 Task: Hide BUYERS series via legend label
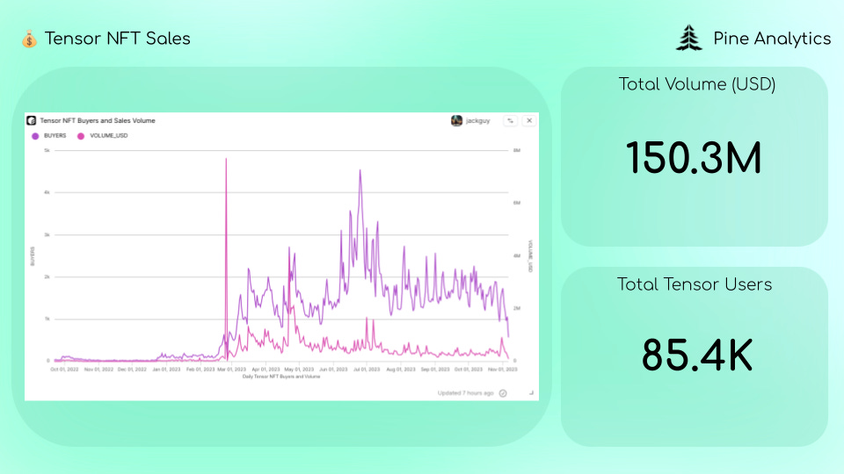(x=55, y=136)
